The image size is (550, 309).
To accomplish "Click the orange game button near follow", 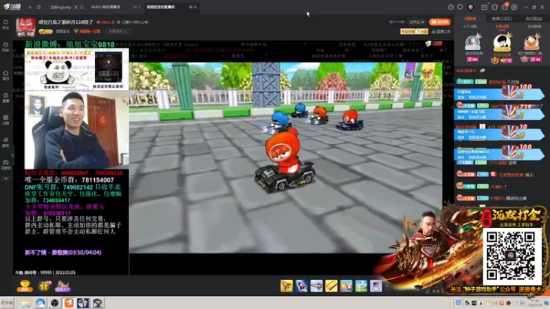I will 439,22.
